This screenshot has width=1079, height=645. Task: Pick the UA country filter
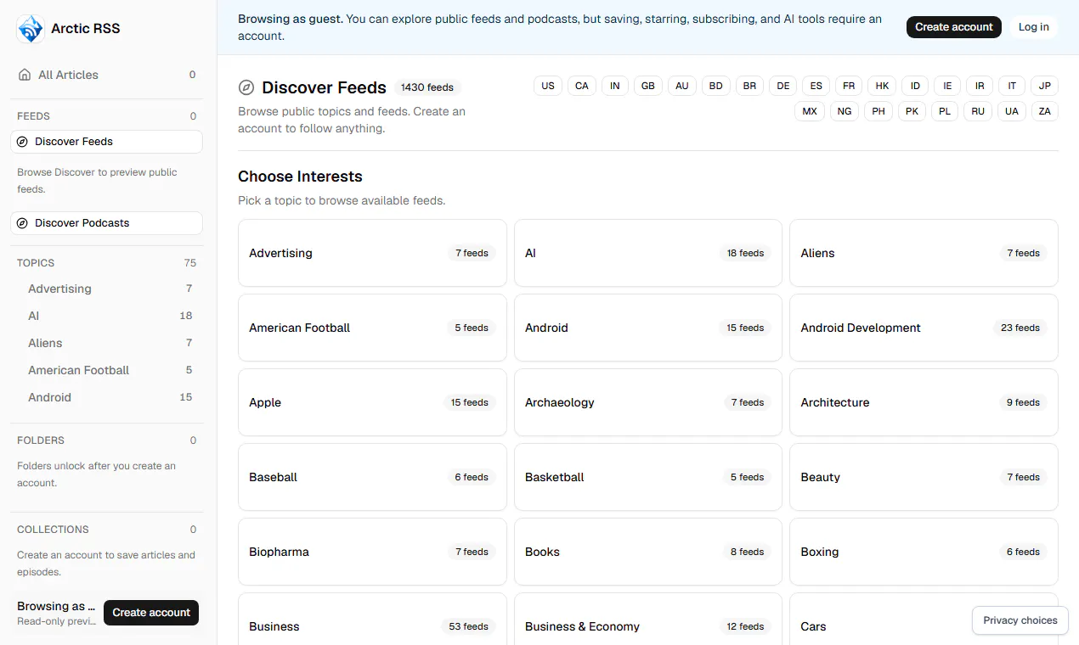pyautogui.click(x=1011, y=111)
